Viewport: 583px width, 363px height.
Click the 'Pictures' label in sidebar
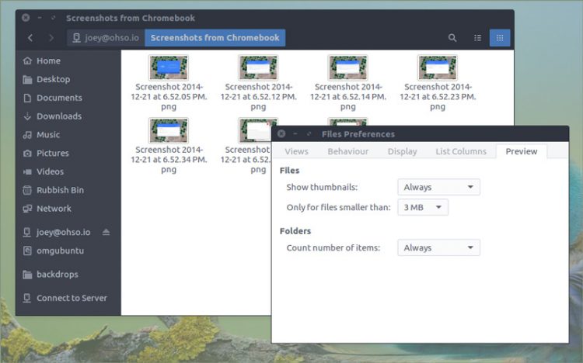point(53,154)
